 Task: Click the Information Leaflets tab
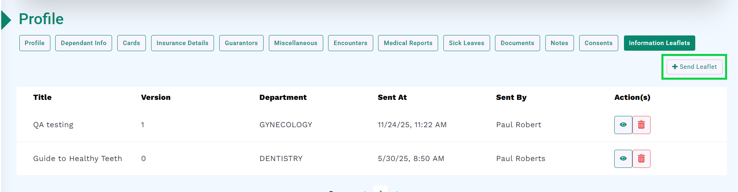[659, 43]
